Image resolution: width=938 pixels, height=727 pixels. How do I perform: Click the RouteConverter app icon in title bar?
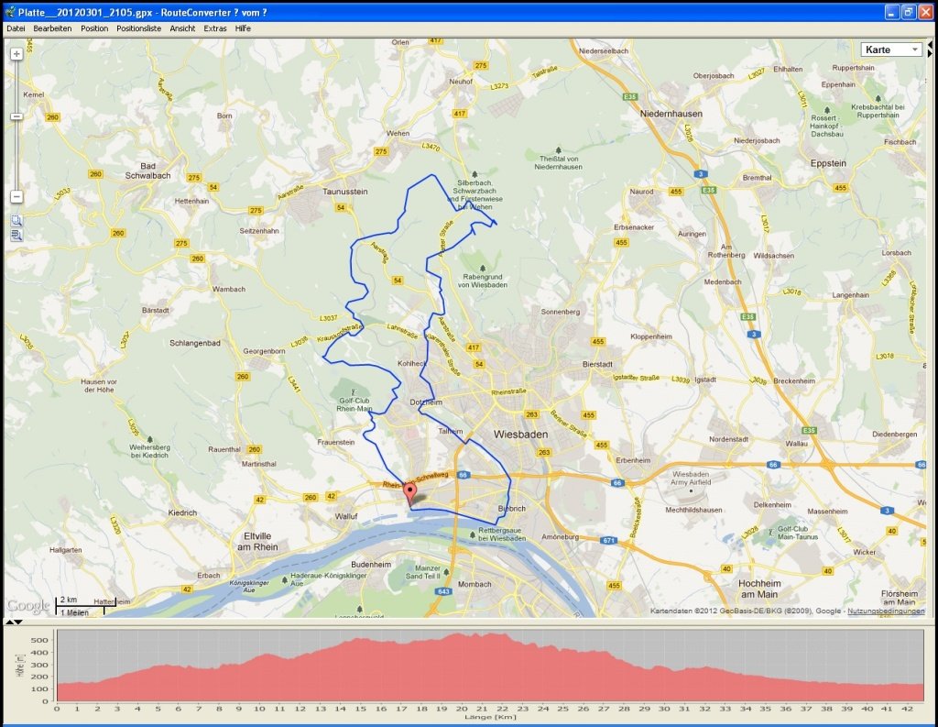[10, 12]
